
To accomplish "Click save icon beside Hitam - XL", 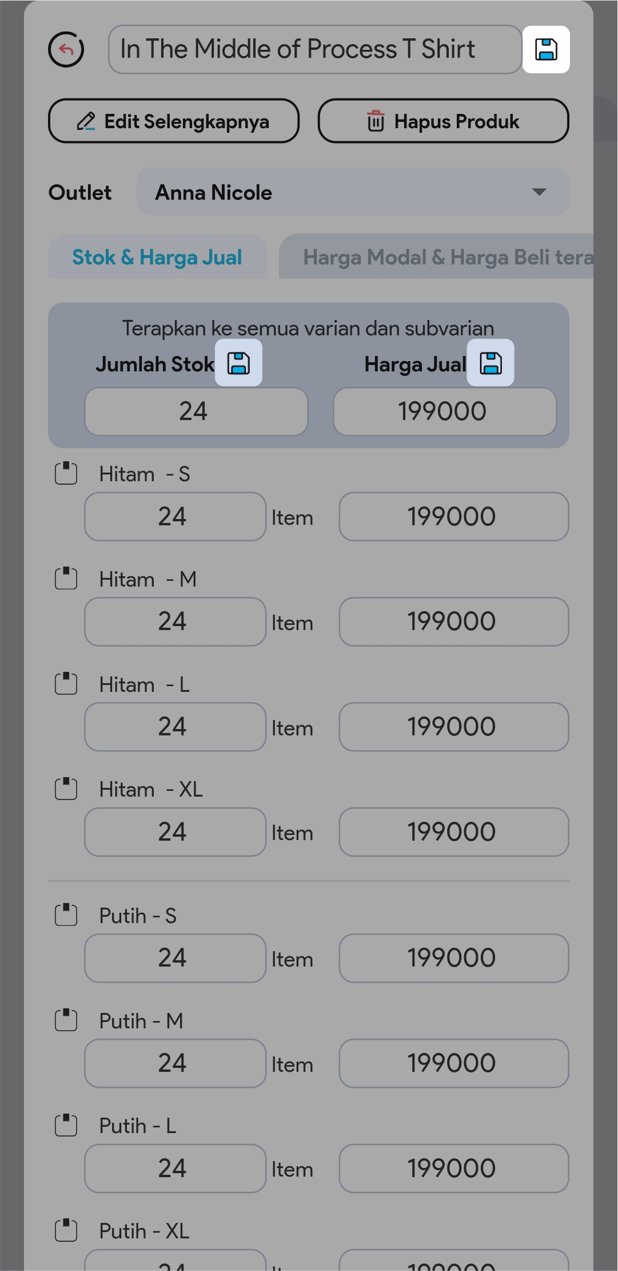I will [x=66, y=789].
